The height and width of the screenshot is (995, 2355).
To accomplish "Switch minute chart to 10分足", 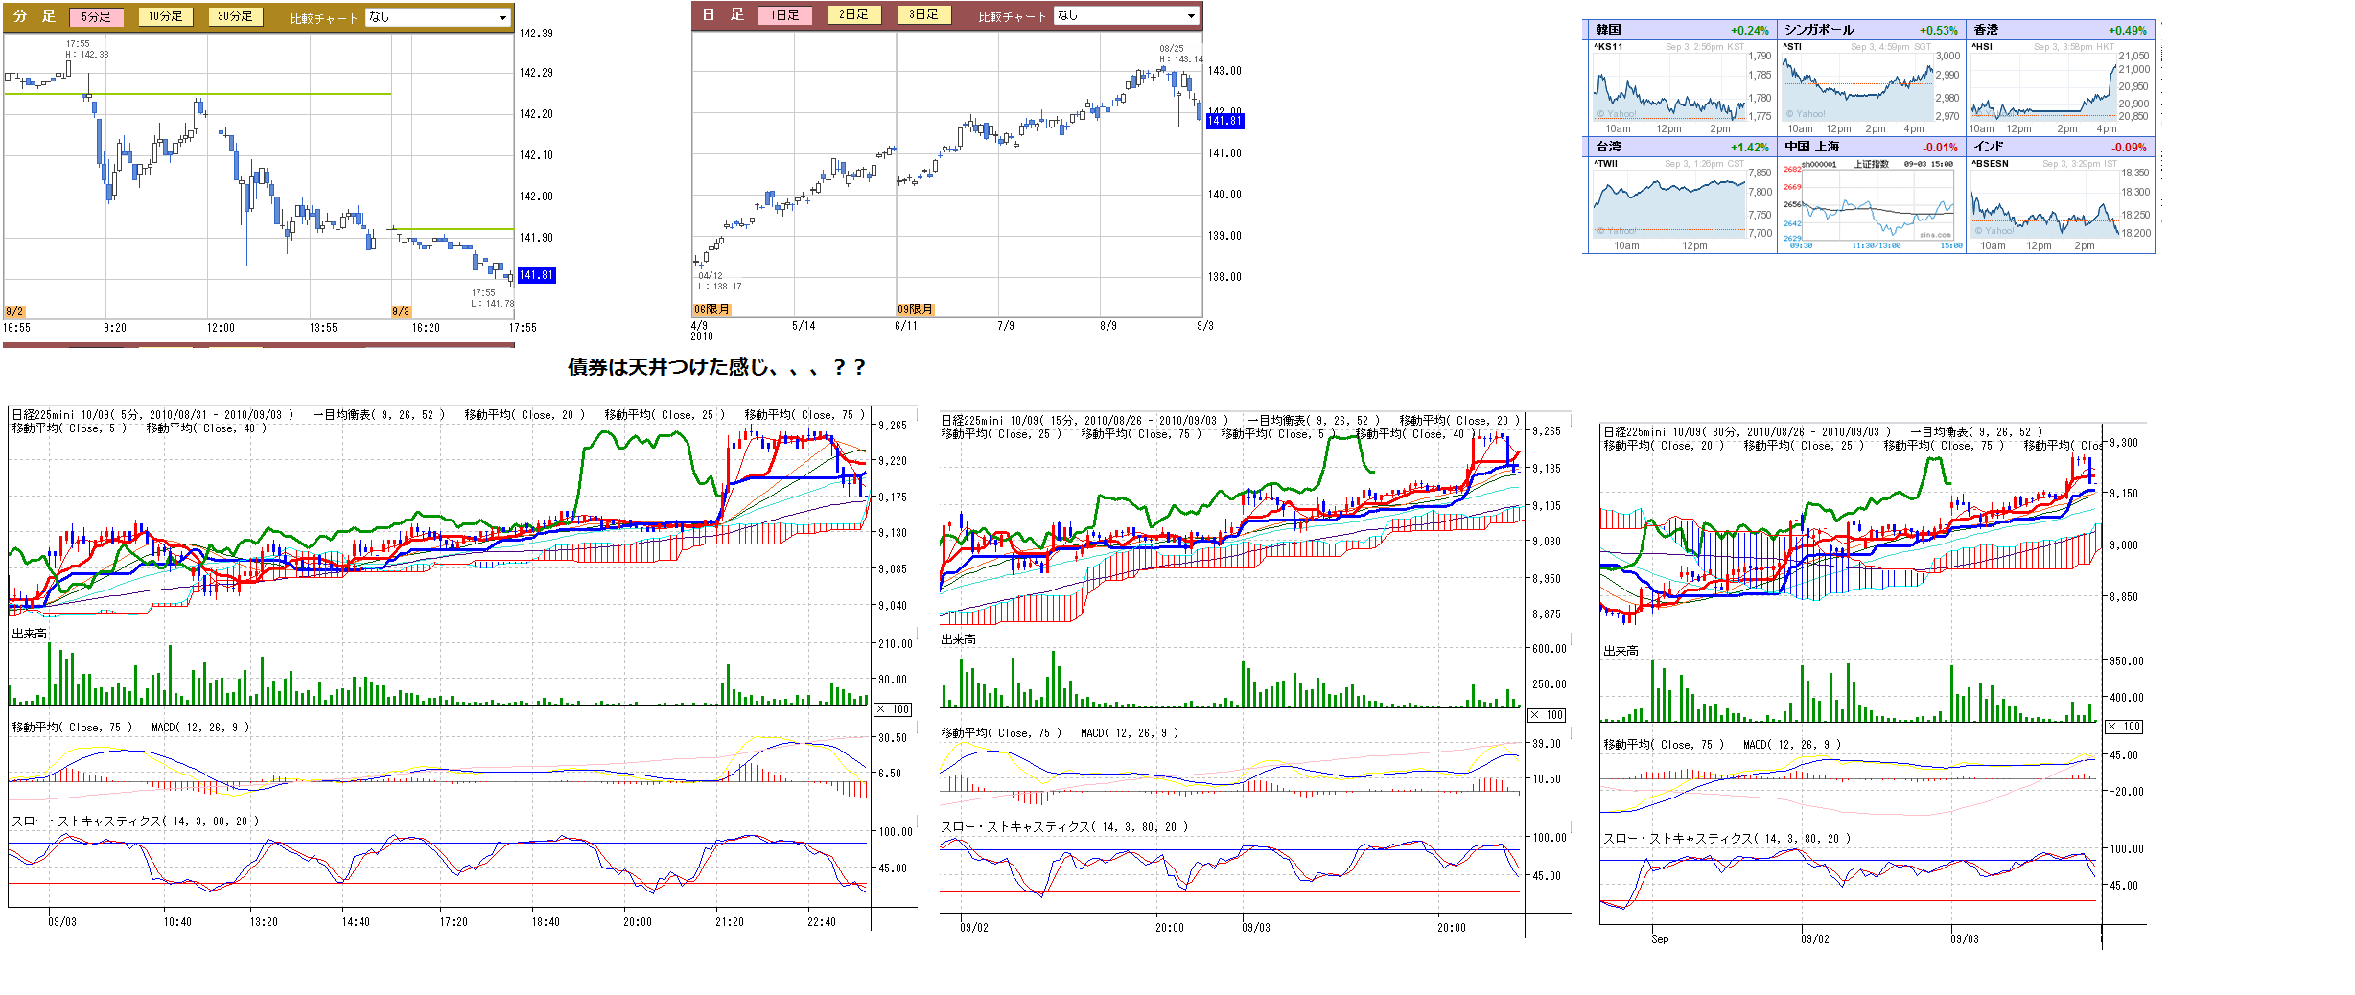I will [165, 16].
